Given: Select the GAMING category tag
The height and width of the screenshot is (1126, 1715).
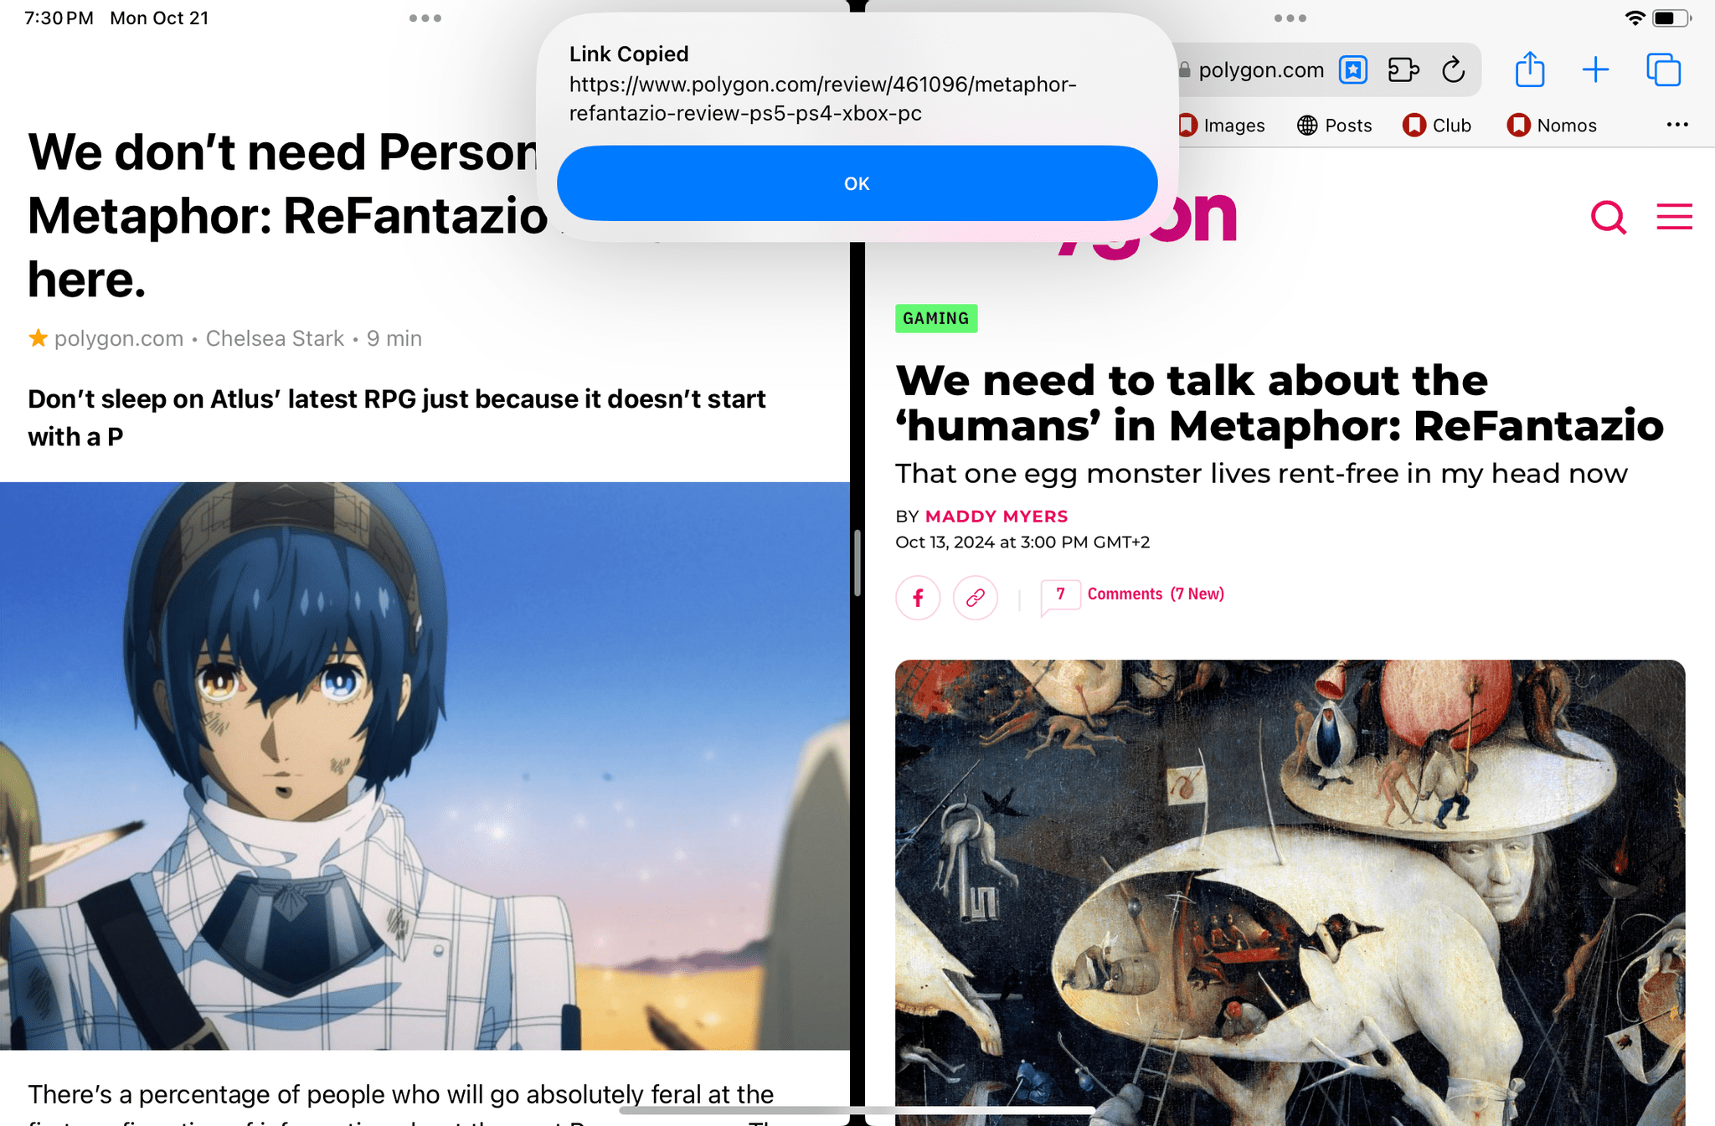Looking at the screenshot, I should 936,318.
